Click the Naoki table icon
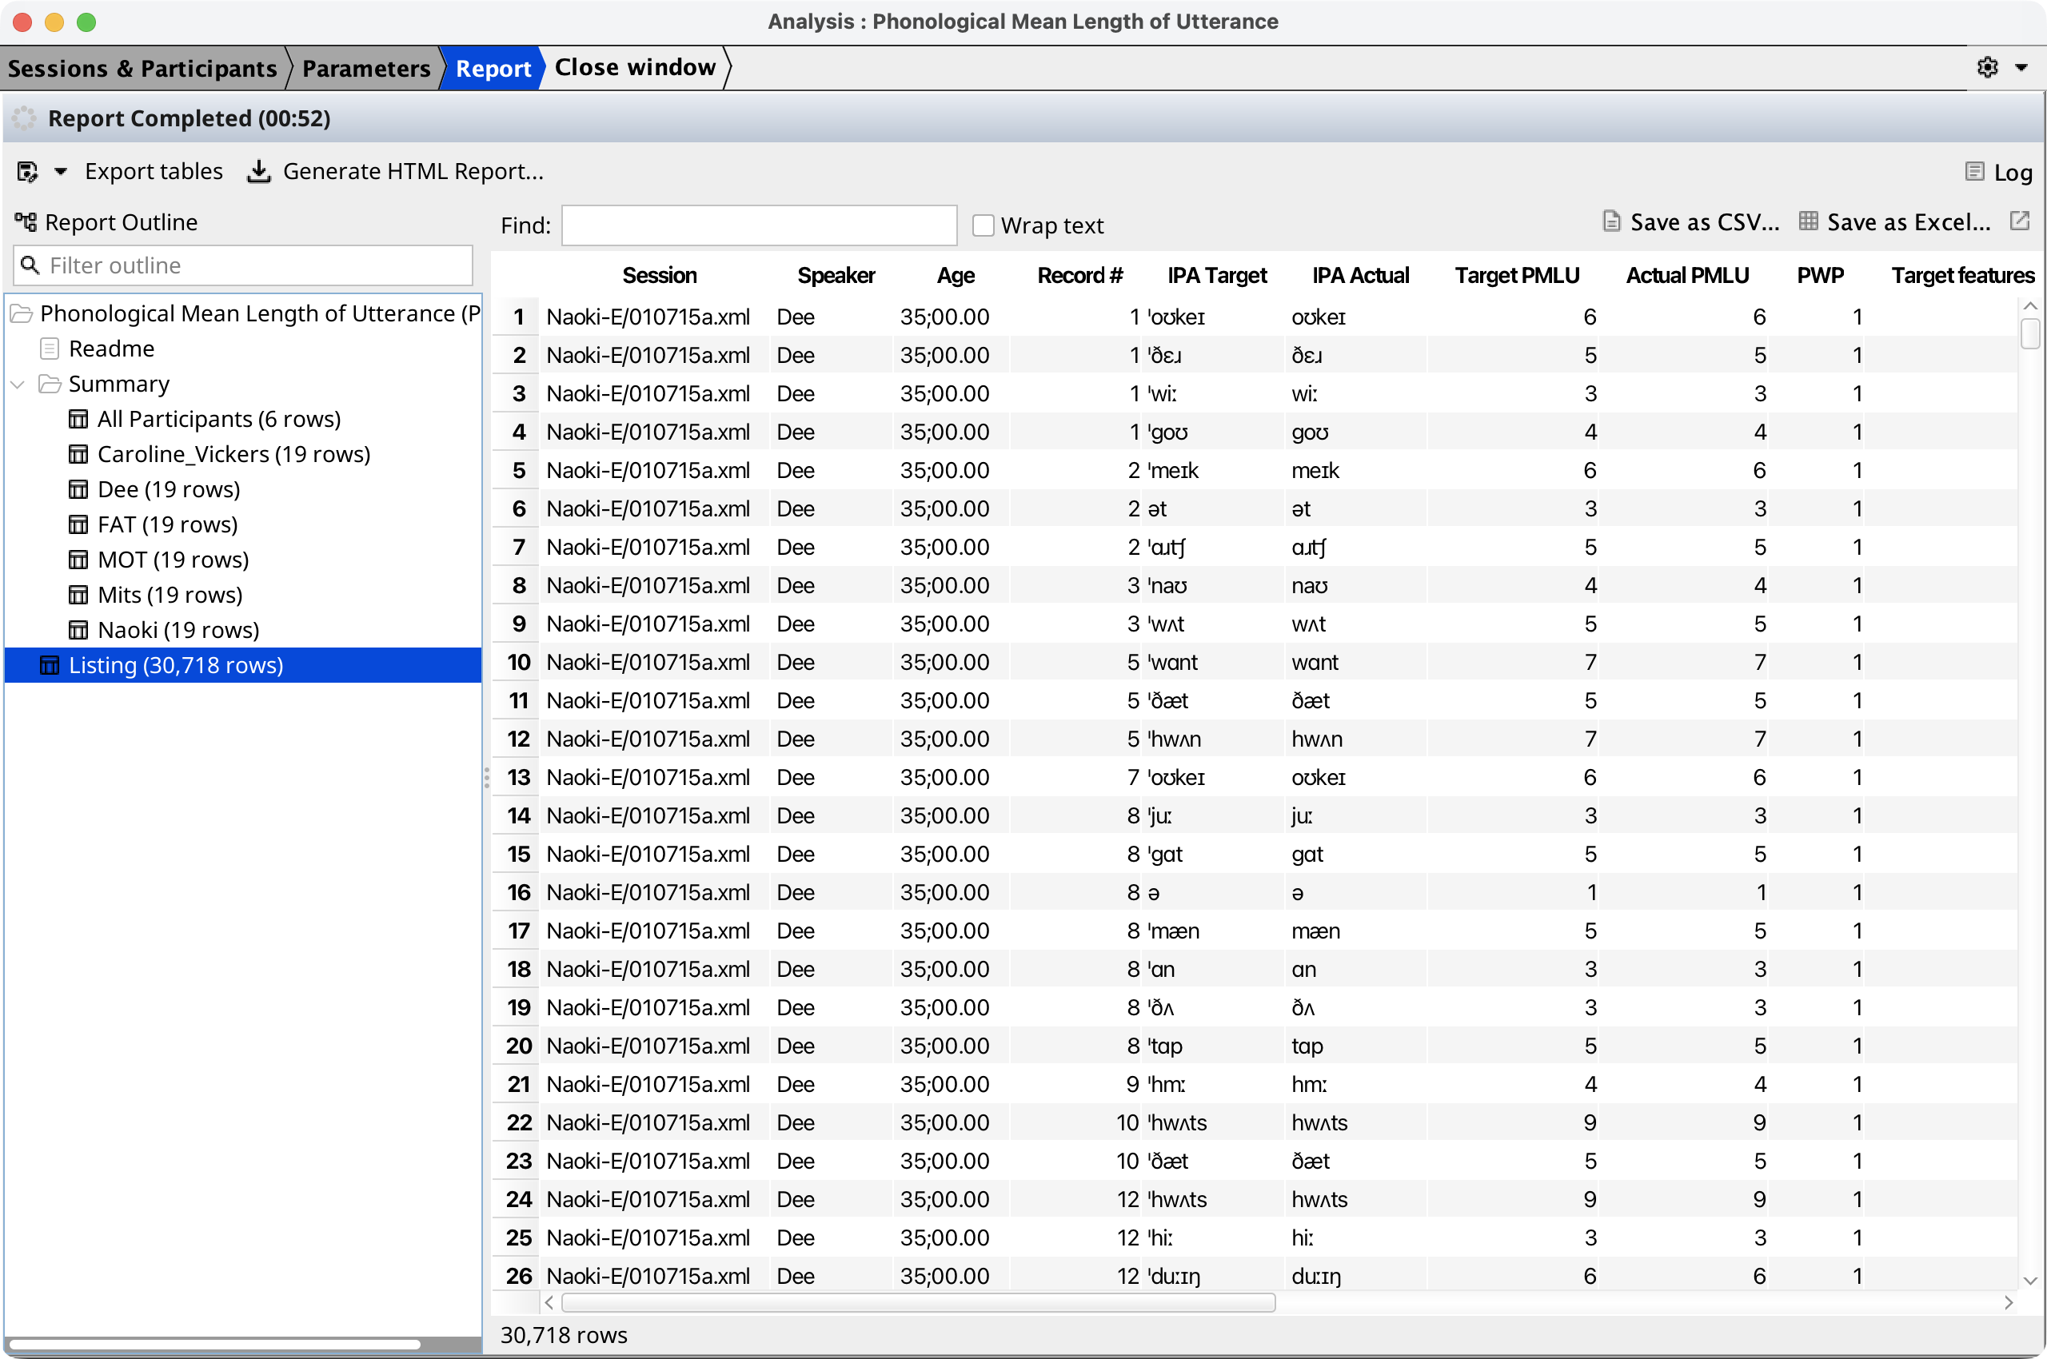Viewport: 2047px width, 1359px height. [x=78, y=630]
